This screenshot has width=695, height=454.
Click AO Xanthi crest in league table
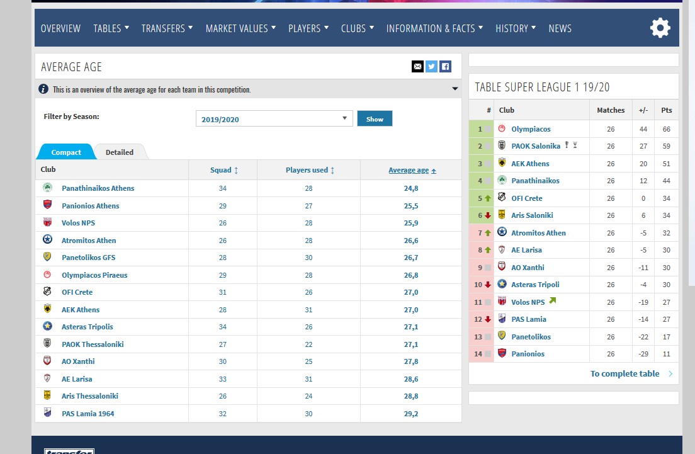502,266
